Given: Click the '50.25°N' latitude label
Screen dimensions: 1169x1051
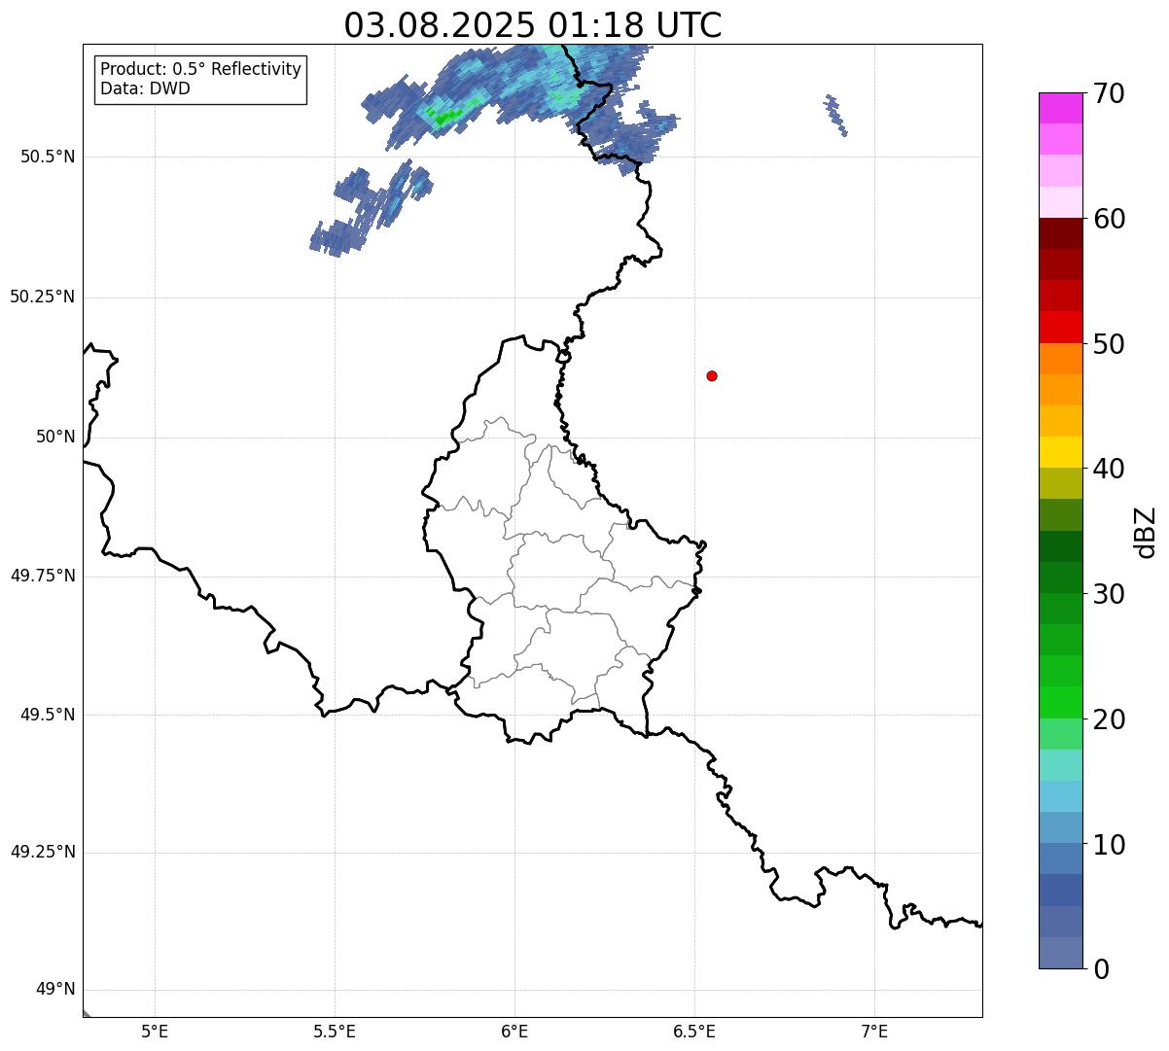Looking at the screenshot, I should coord(42,297).
